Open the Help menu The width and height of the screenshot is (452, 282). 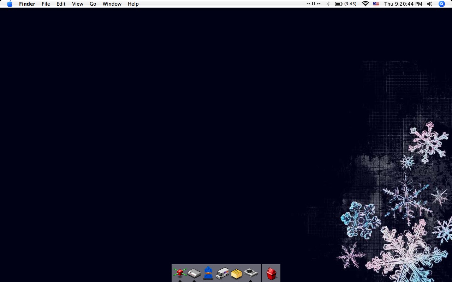[x=133, y=4]
